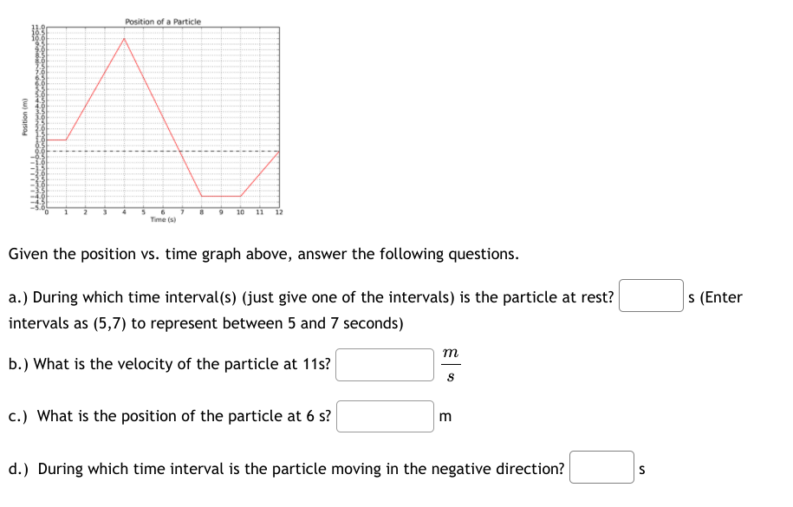Click the peak of the graph at 4 seconds
This screenshot has width=793, height=507.
125,39
